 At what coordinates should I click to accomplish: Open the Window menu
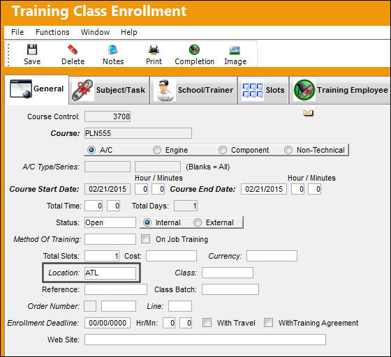click(x=95, y=32)
